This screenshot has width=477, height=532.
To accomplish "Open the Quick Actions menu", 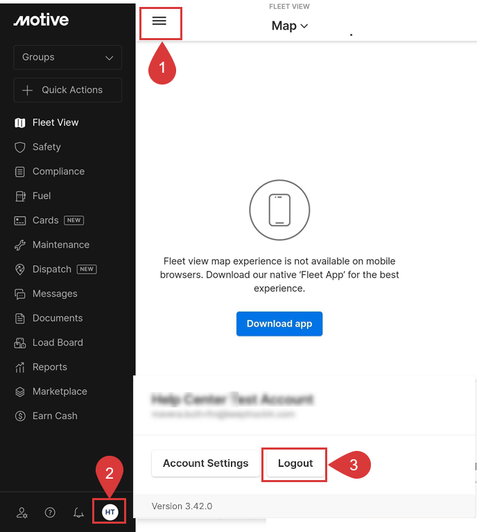I will 67,90.
